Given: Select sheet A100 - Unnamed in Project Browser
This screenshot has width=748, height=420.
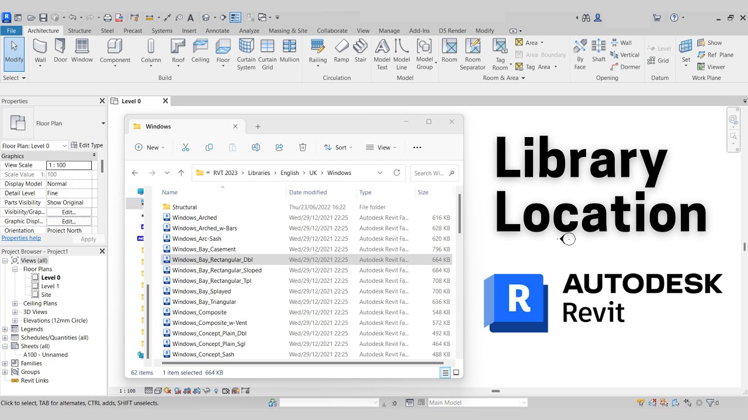Looking at the screenshot, I should [46, 355].
